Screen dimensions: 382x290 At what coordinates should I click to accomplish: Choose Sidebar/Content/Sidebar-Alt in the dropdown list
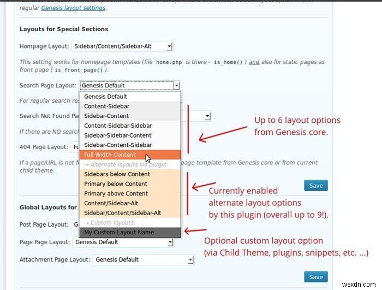pos(122,213)
